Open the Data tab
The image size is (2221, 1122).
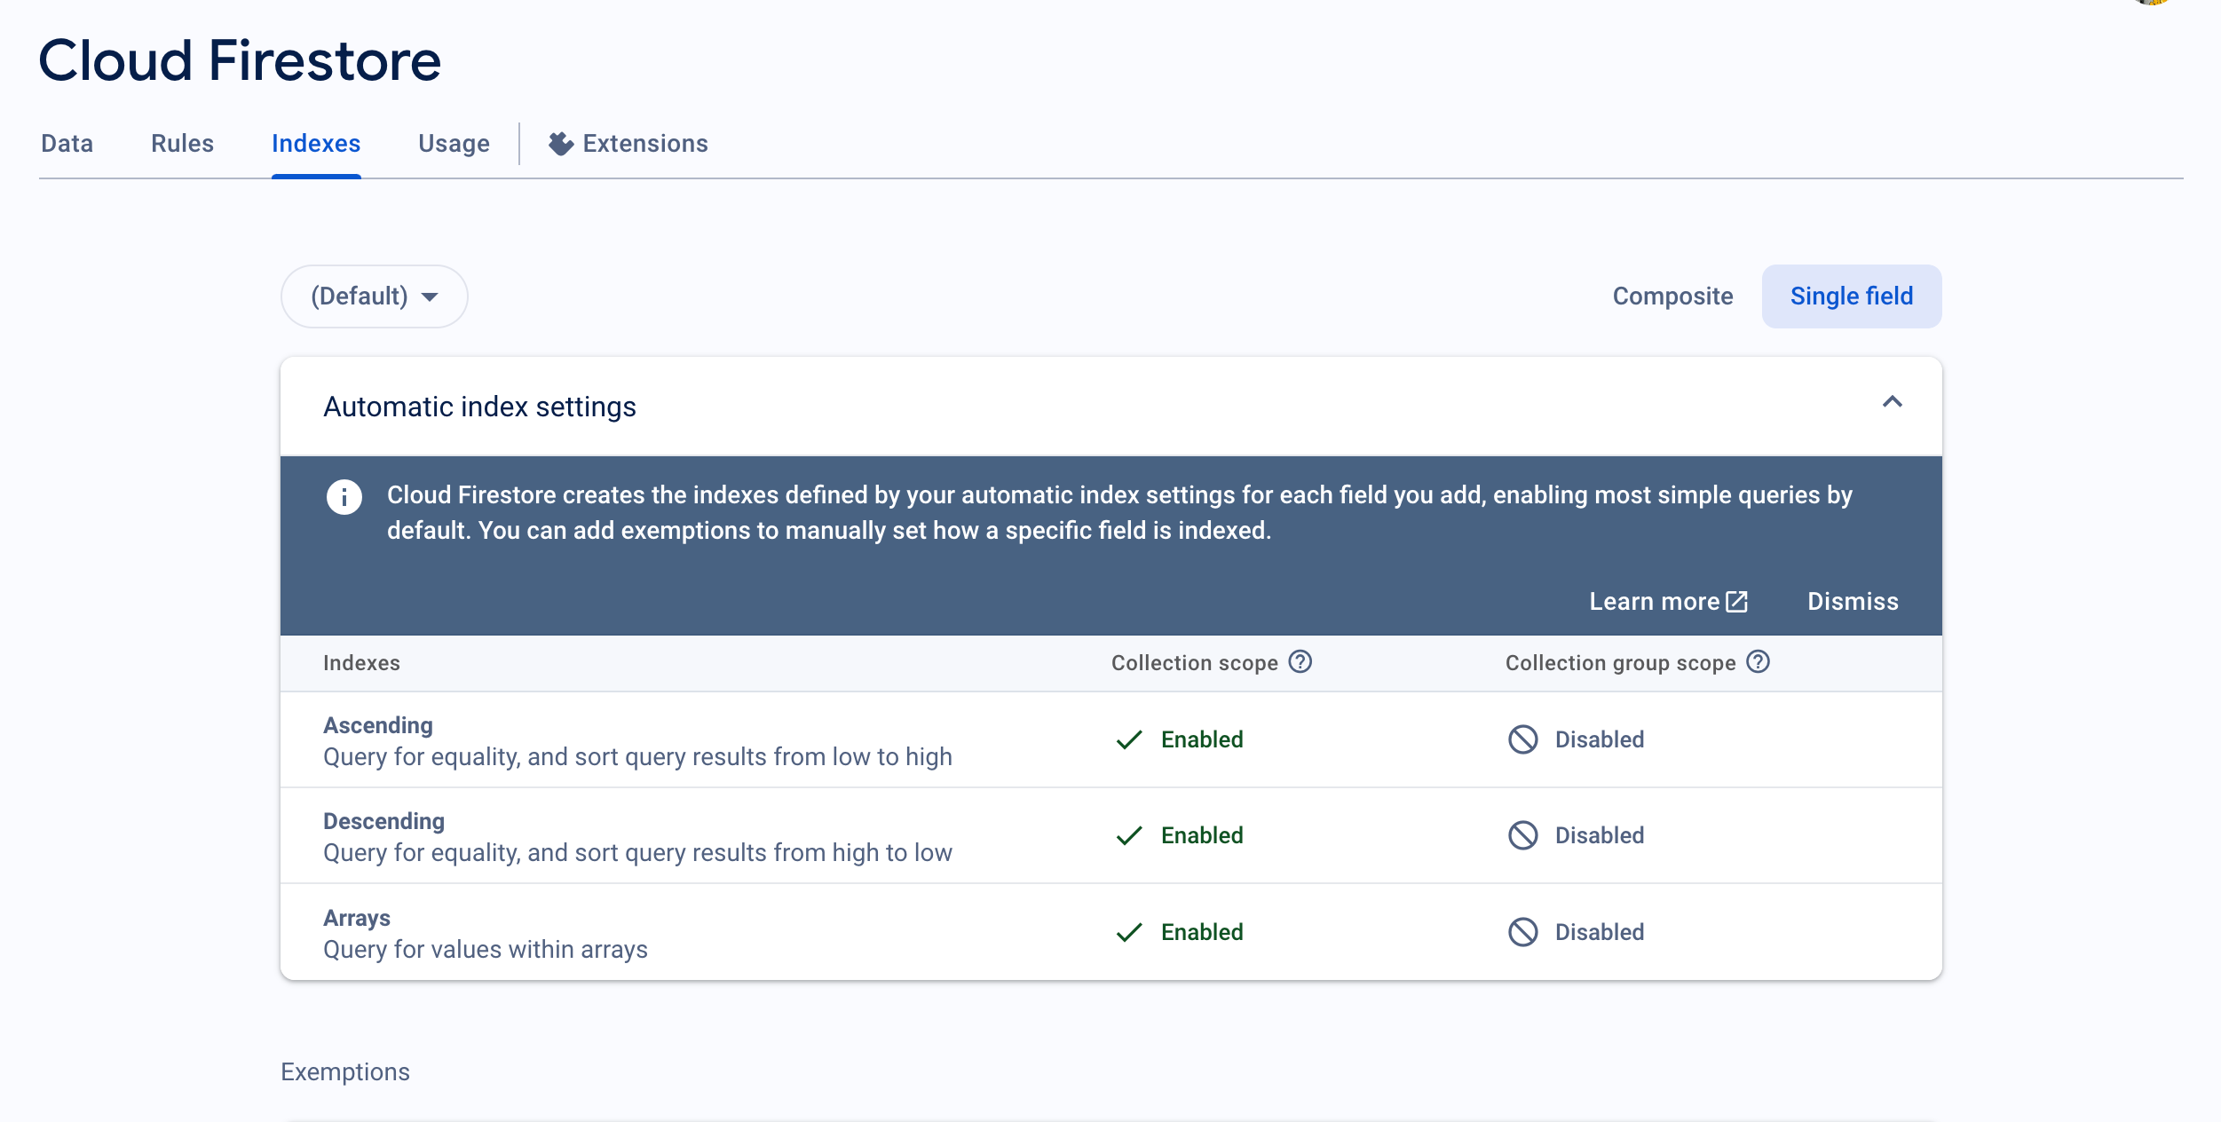pyautogui.click(x=67, y=144)
